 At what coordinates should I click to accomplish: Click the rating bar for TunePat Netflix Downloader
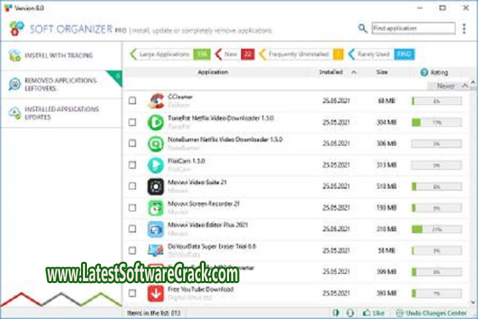436,122
